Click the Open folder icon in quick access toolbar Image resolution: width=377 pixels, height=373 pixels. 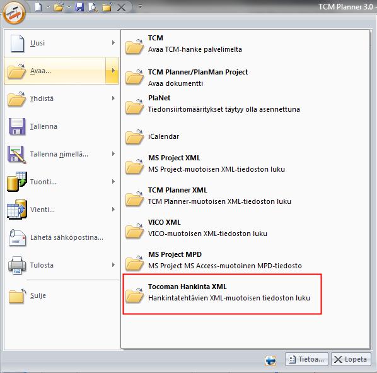coord(59,8)
